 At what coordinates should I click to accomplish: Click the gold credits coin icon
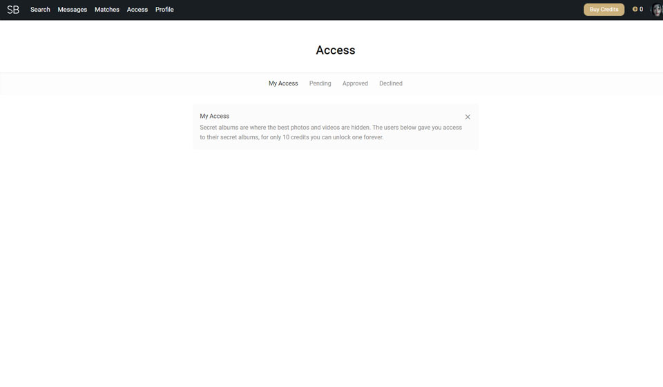635,10
